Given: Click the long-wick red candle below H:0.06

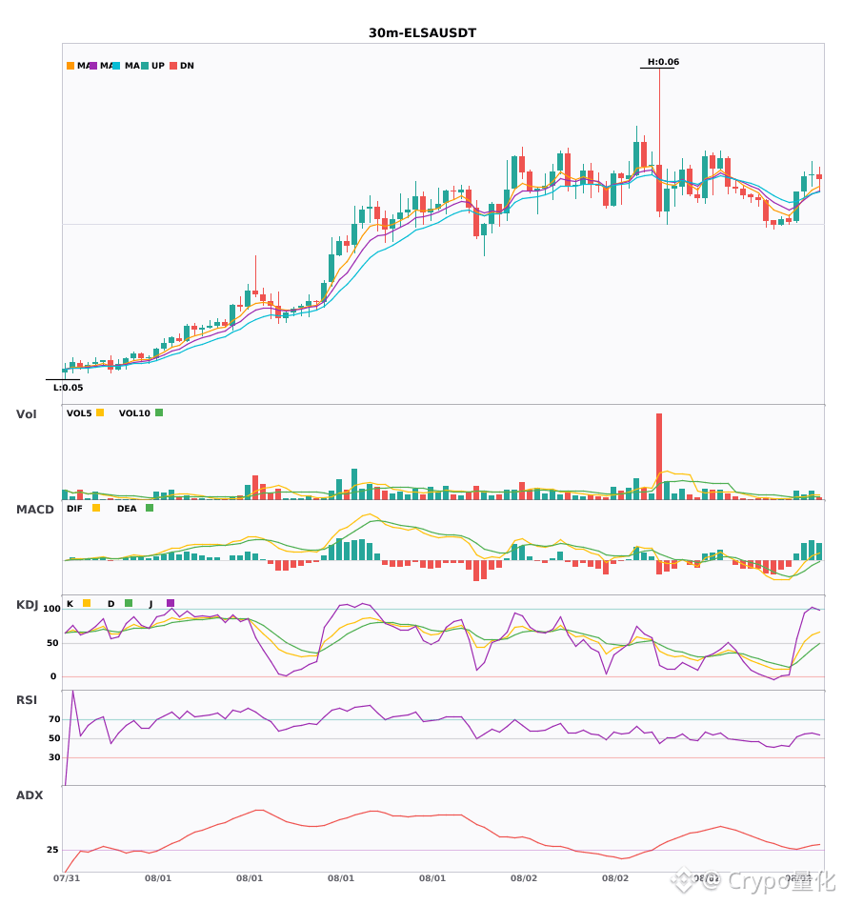Looking at the screenshot, I should click(x=659, y=143).
